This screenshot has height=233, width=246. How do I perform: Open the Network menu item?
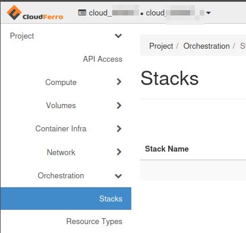point(61,152)
